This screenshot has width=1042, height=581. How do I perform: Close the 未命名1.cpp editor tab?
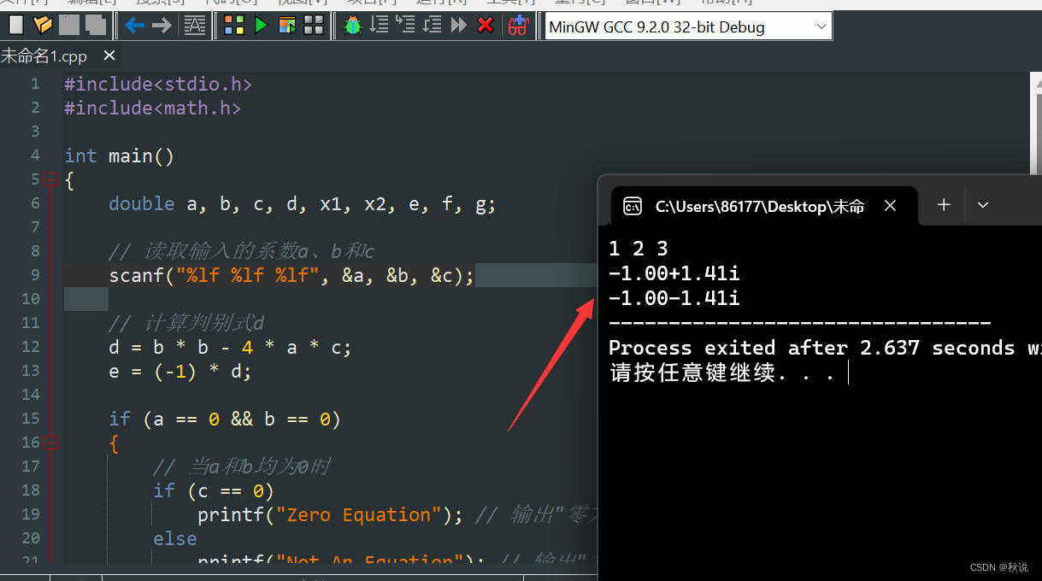[x=109, y=56]
